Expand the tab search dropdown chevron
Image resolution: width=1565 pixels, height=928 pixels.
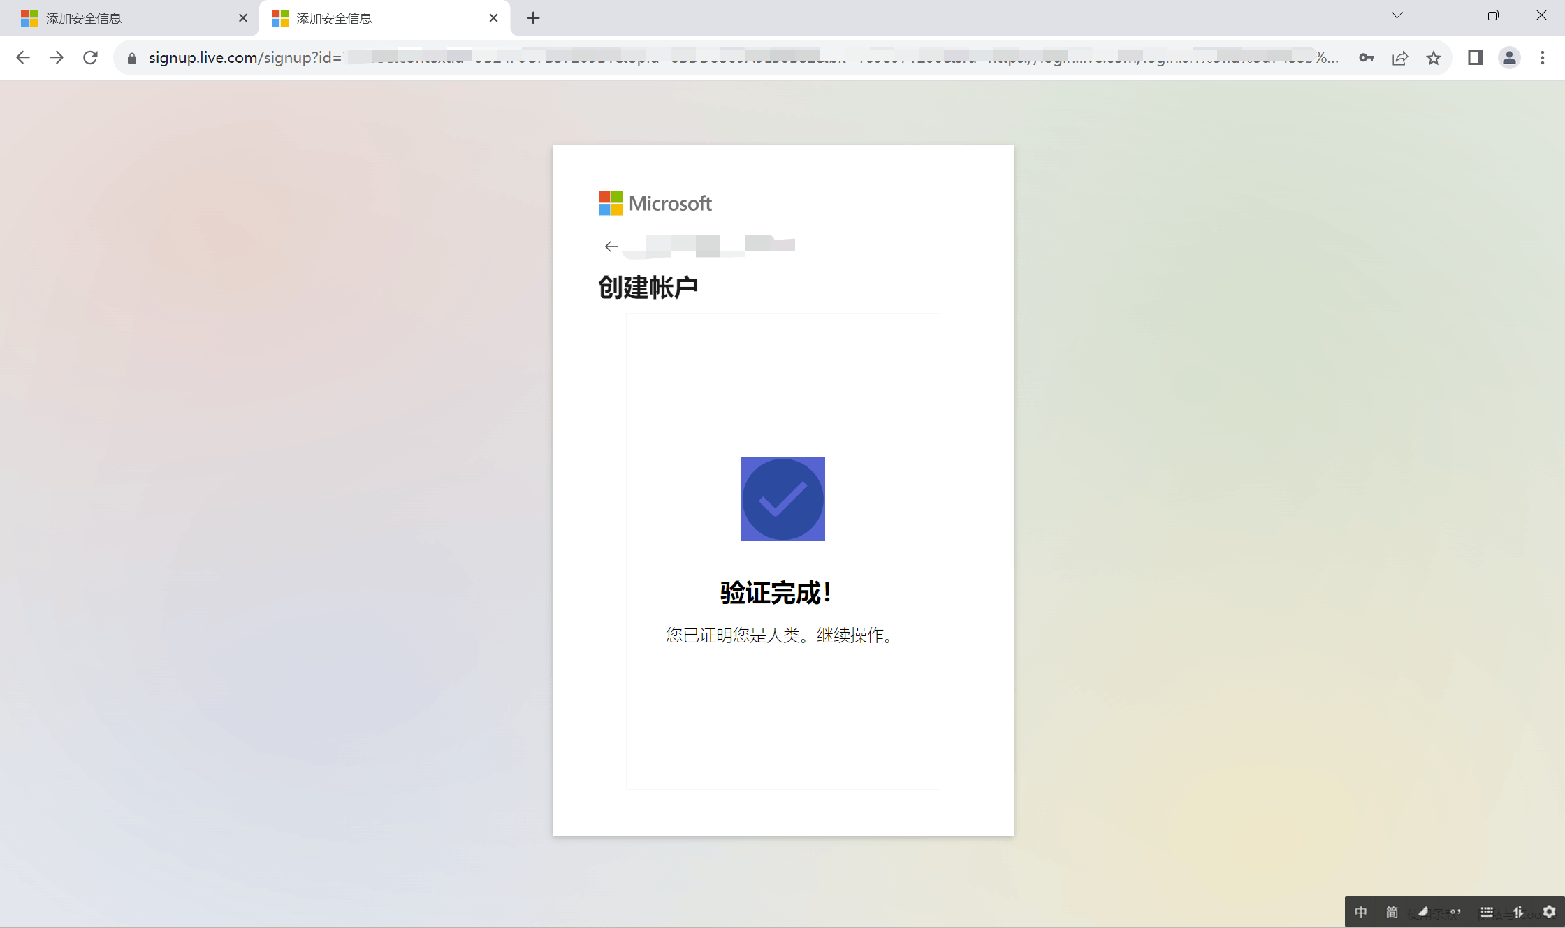click(1397, 15)
